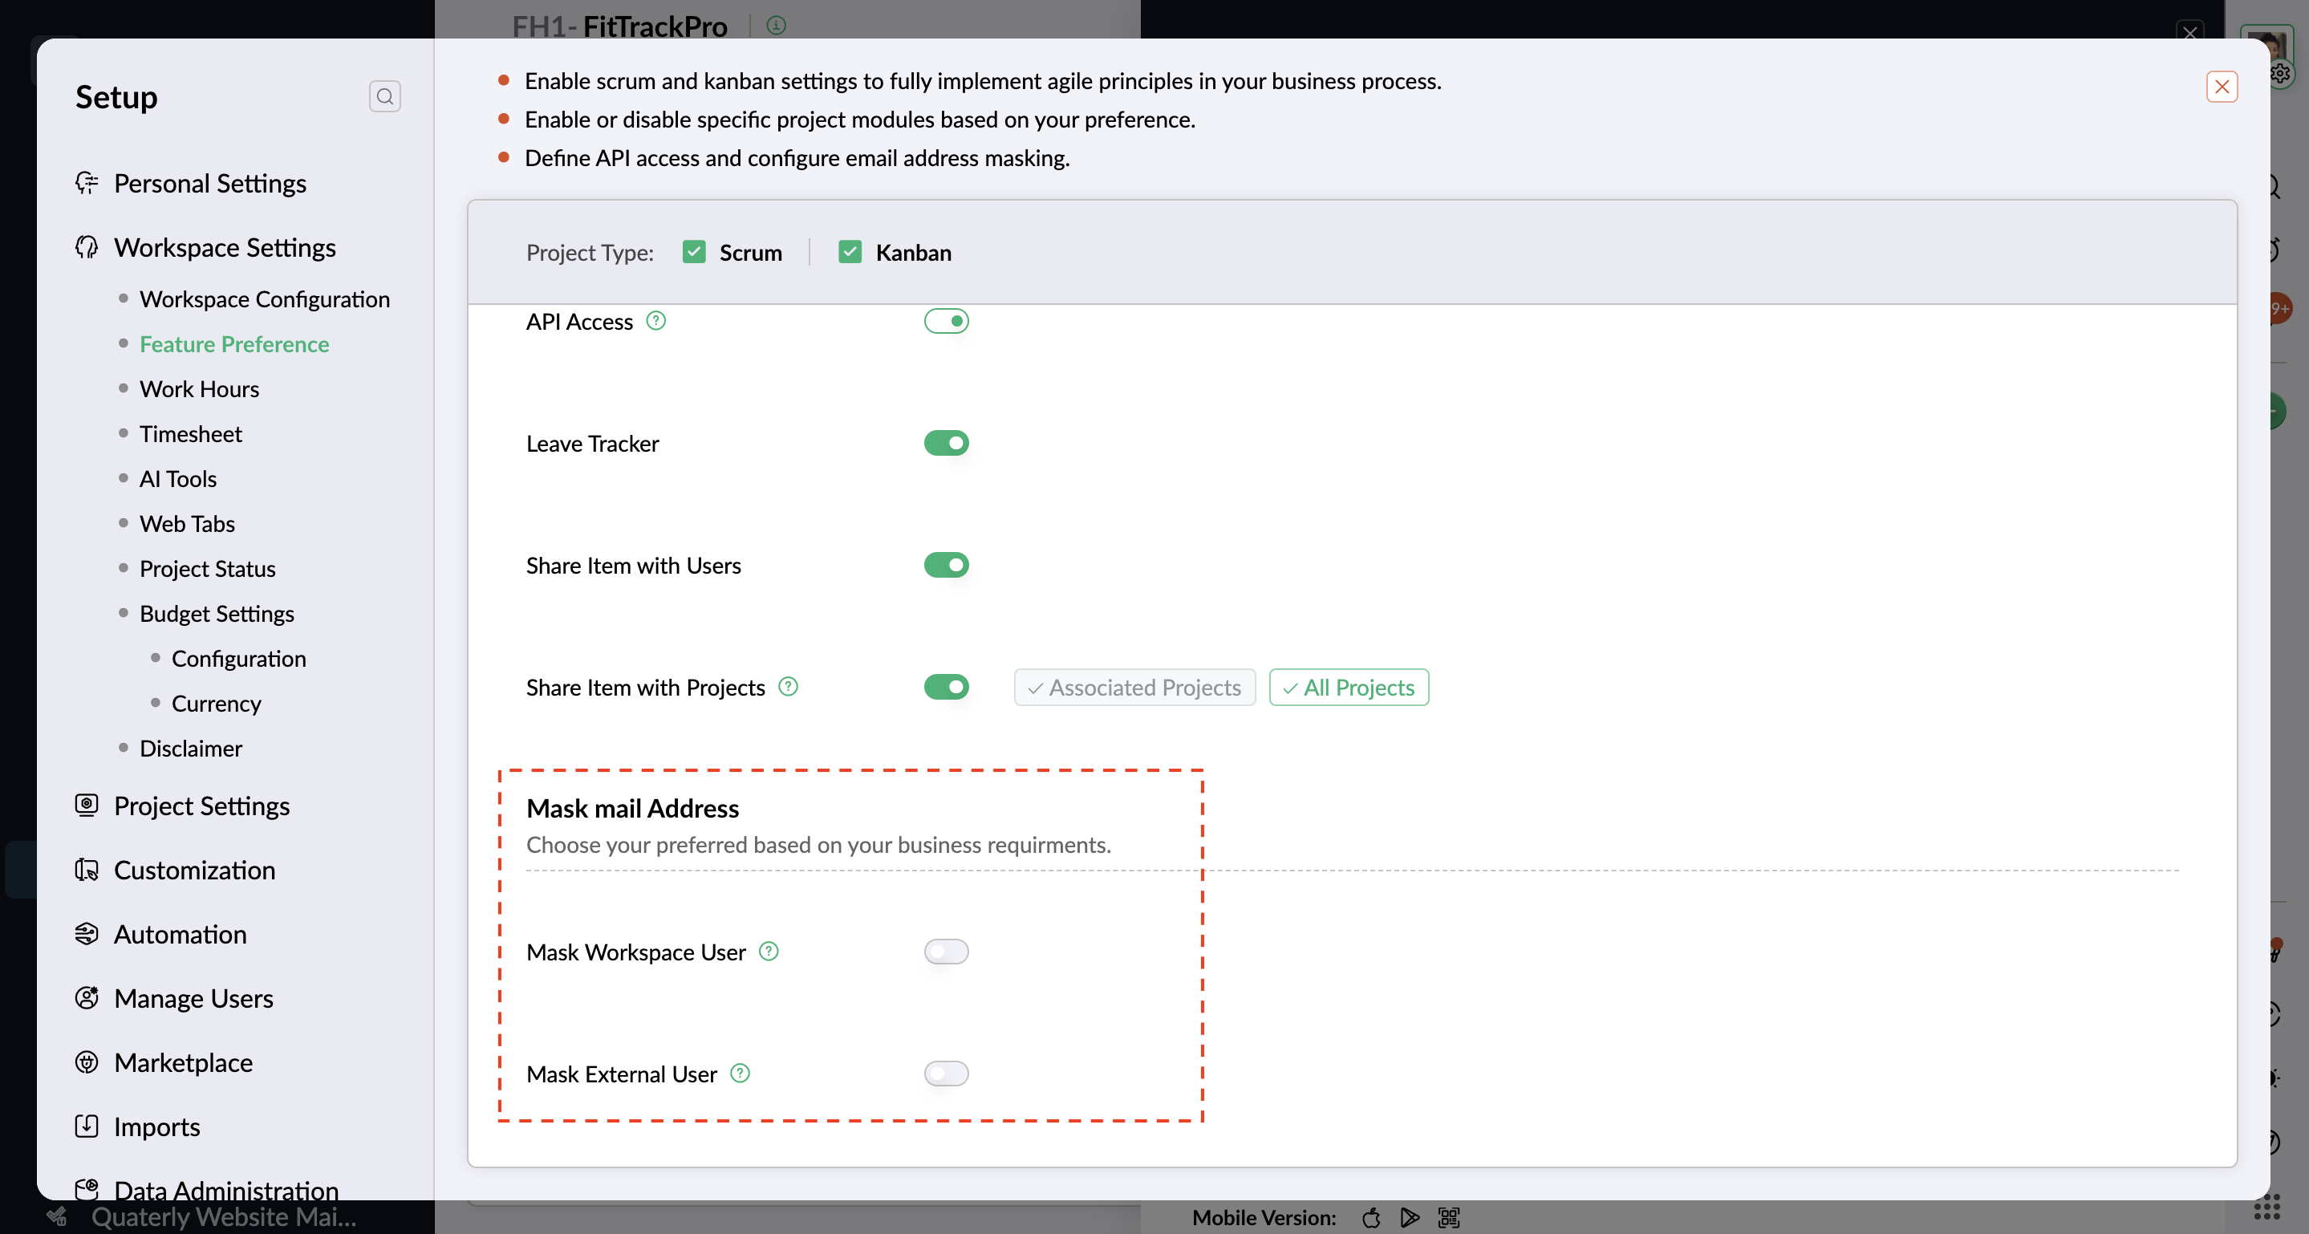Select the Associated Projects option
The width and height of the screenshot is (2309, 1234).
point(1134,688)
